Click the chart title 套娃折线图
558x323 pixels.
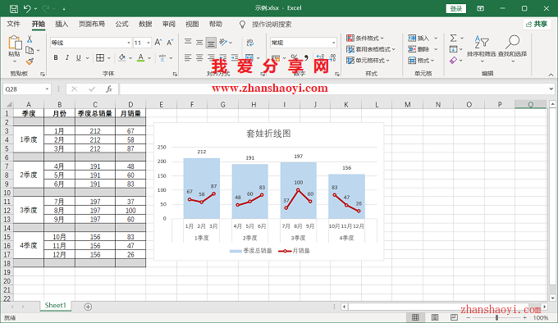point(268,134)
